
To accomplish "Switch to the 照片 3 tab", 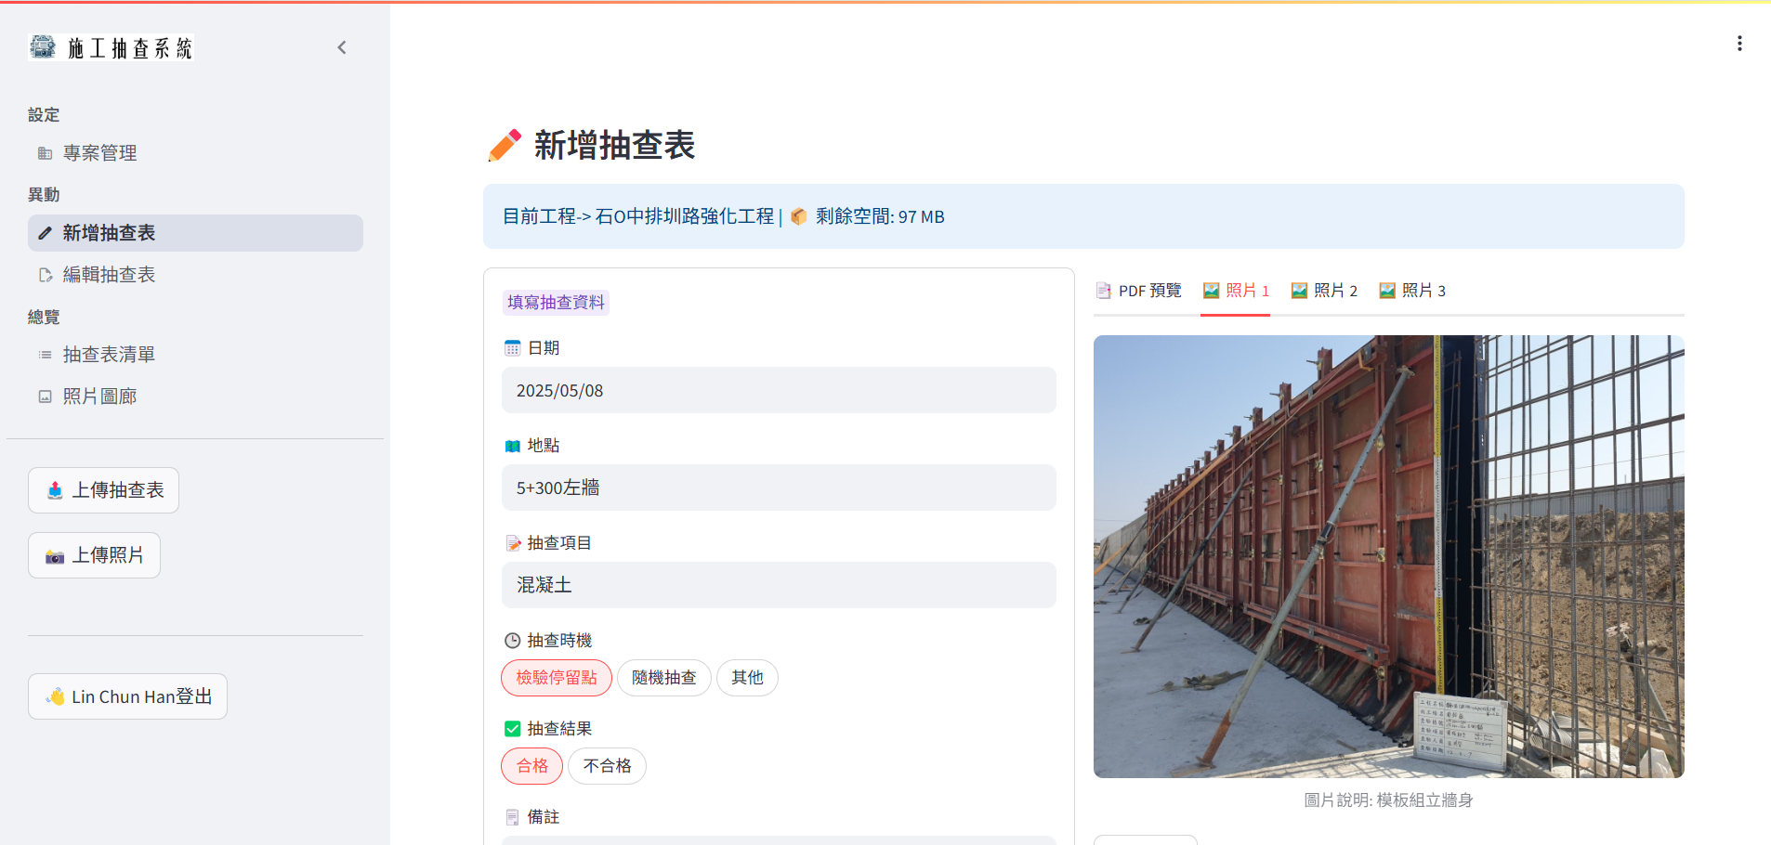I will click(1412, 291).
